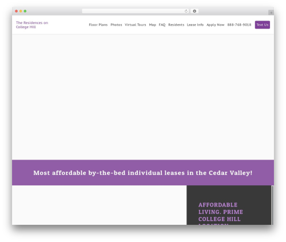Open Virtual Tours in the navigation
This screenshot has height=242, width=286.
point(136,25)
